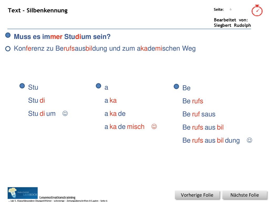The image size is (269, 202).
Task: Go back with Vorherige Folie
Action: [197, 195]
